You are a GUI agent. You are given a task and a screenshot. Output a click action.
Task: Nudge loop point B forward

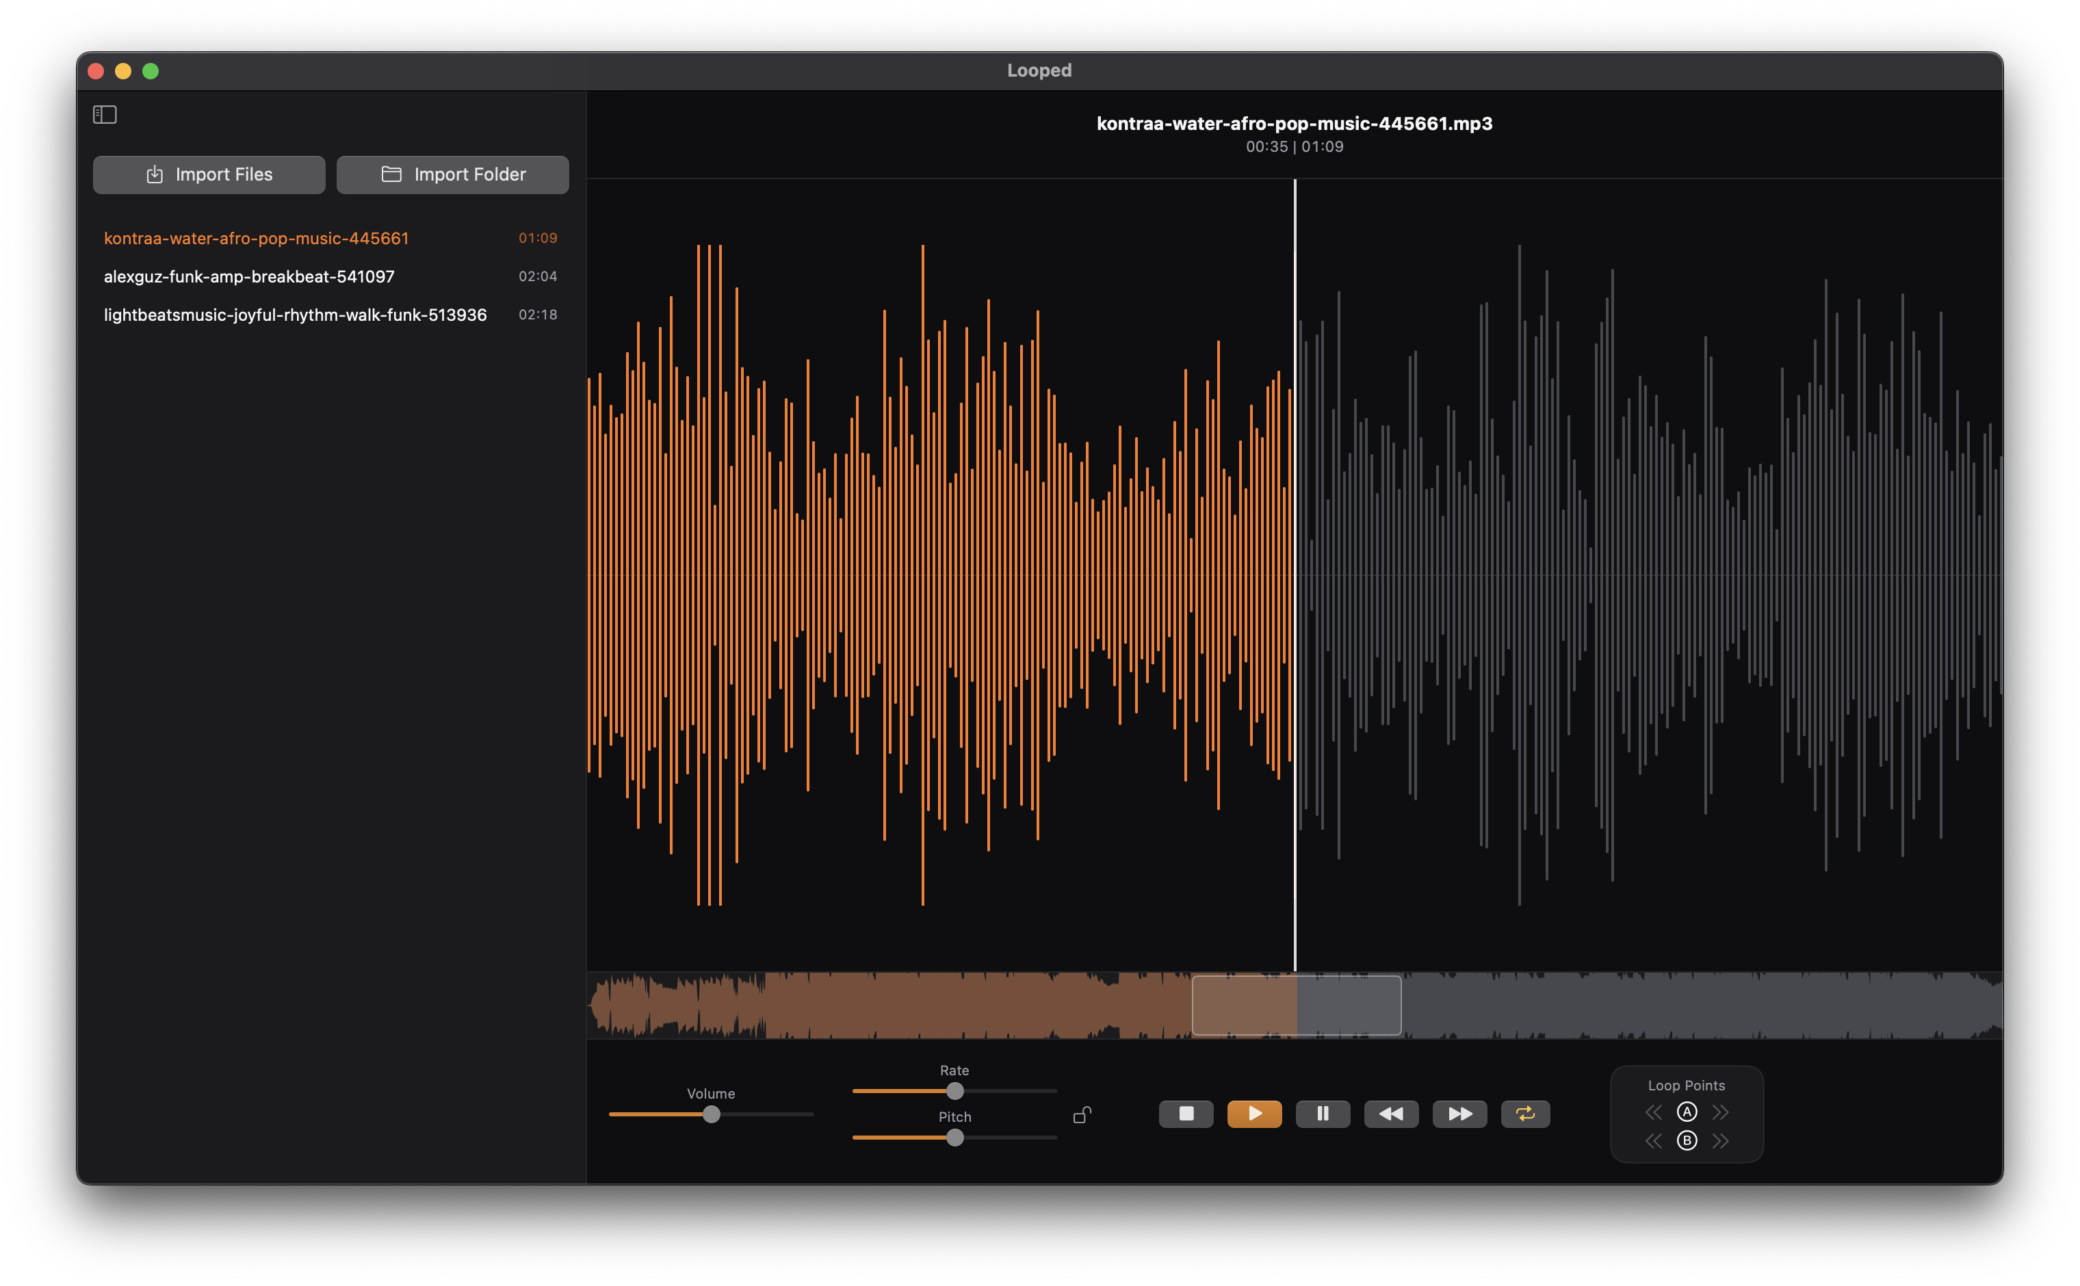[1720, 1142]
